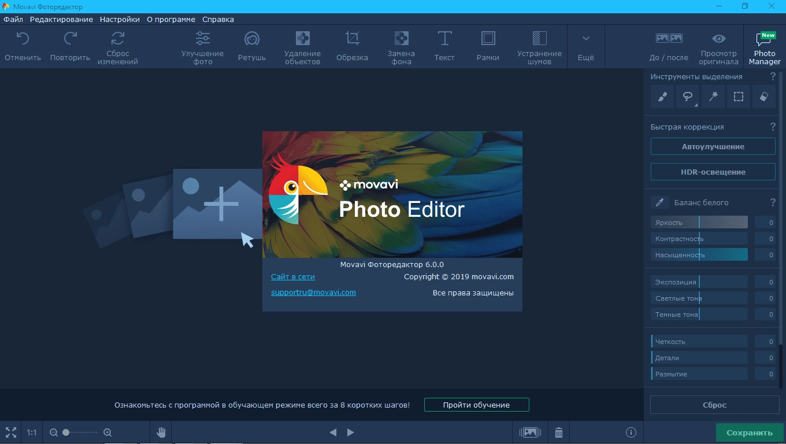Open help for Быстрая коррекция
Screen dimensions: 786x444
coord(773,127)
